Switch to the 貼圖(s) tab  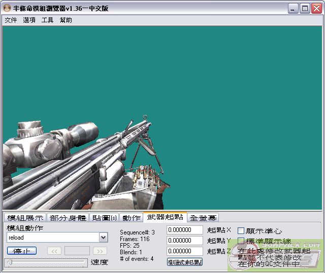pyautogui.click(x=105, y=218)
